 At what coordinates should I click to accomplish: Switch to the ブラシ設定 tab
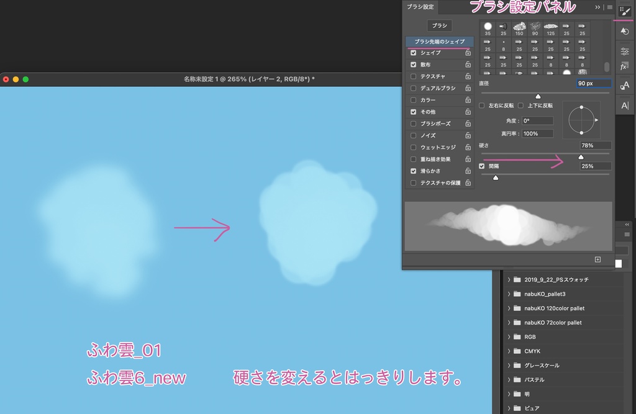coord(421,8)
